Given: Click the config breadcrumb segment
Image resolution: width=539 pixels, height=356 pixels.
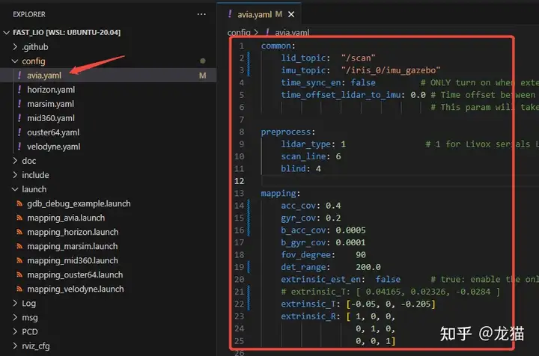Looking at the screenshot, I should click(239, 32).
